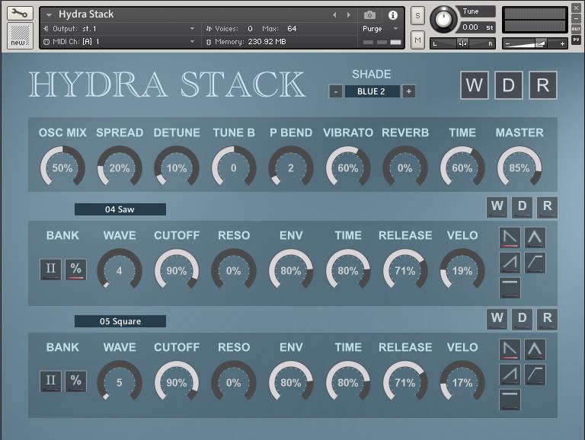Select triangle envelope shape for 04 Saw
Image resolution: width=585 pixels, height=440 pixels.
tap(535, 238)
